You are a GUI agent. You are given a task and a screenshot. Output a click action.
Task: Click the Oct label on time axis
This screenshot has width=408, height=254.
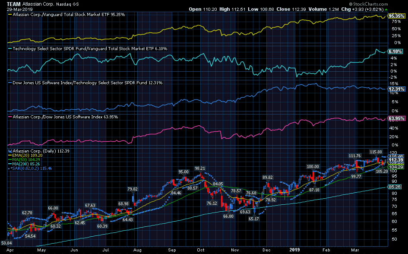[x=201, y=250]
